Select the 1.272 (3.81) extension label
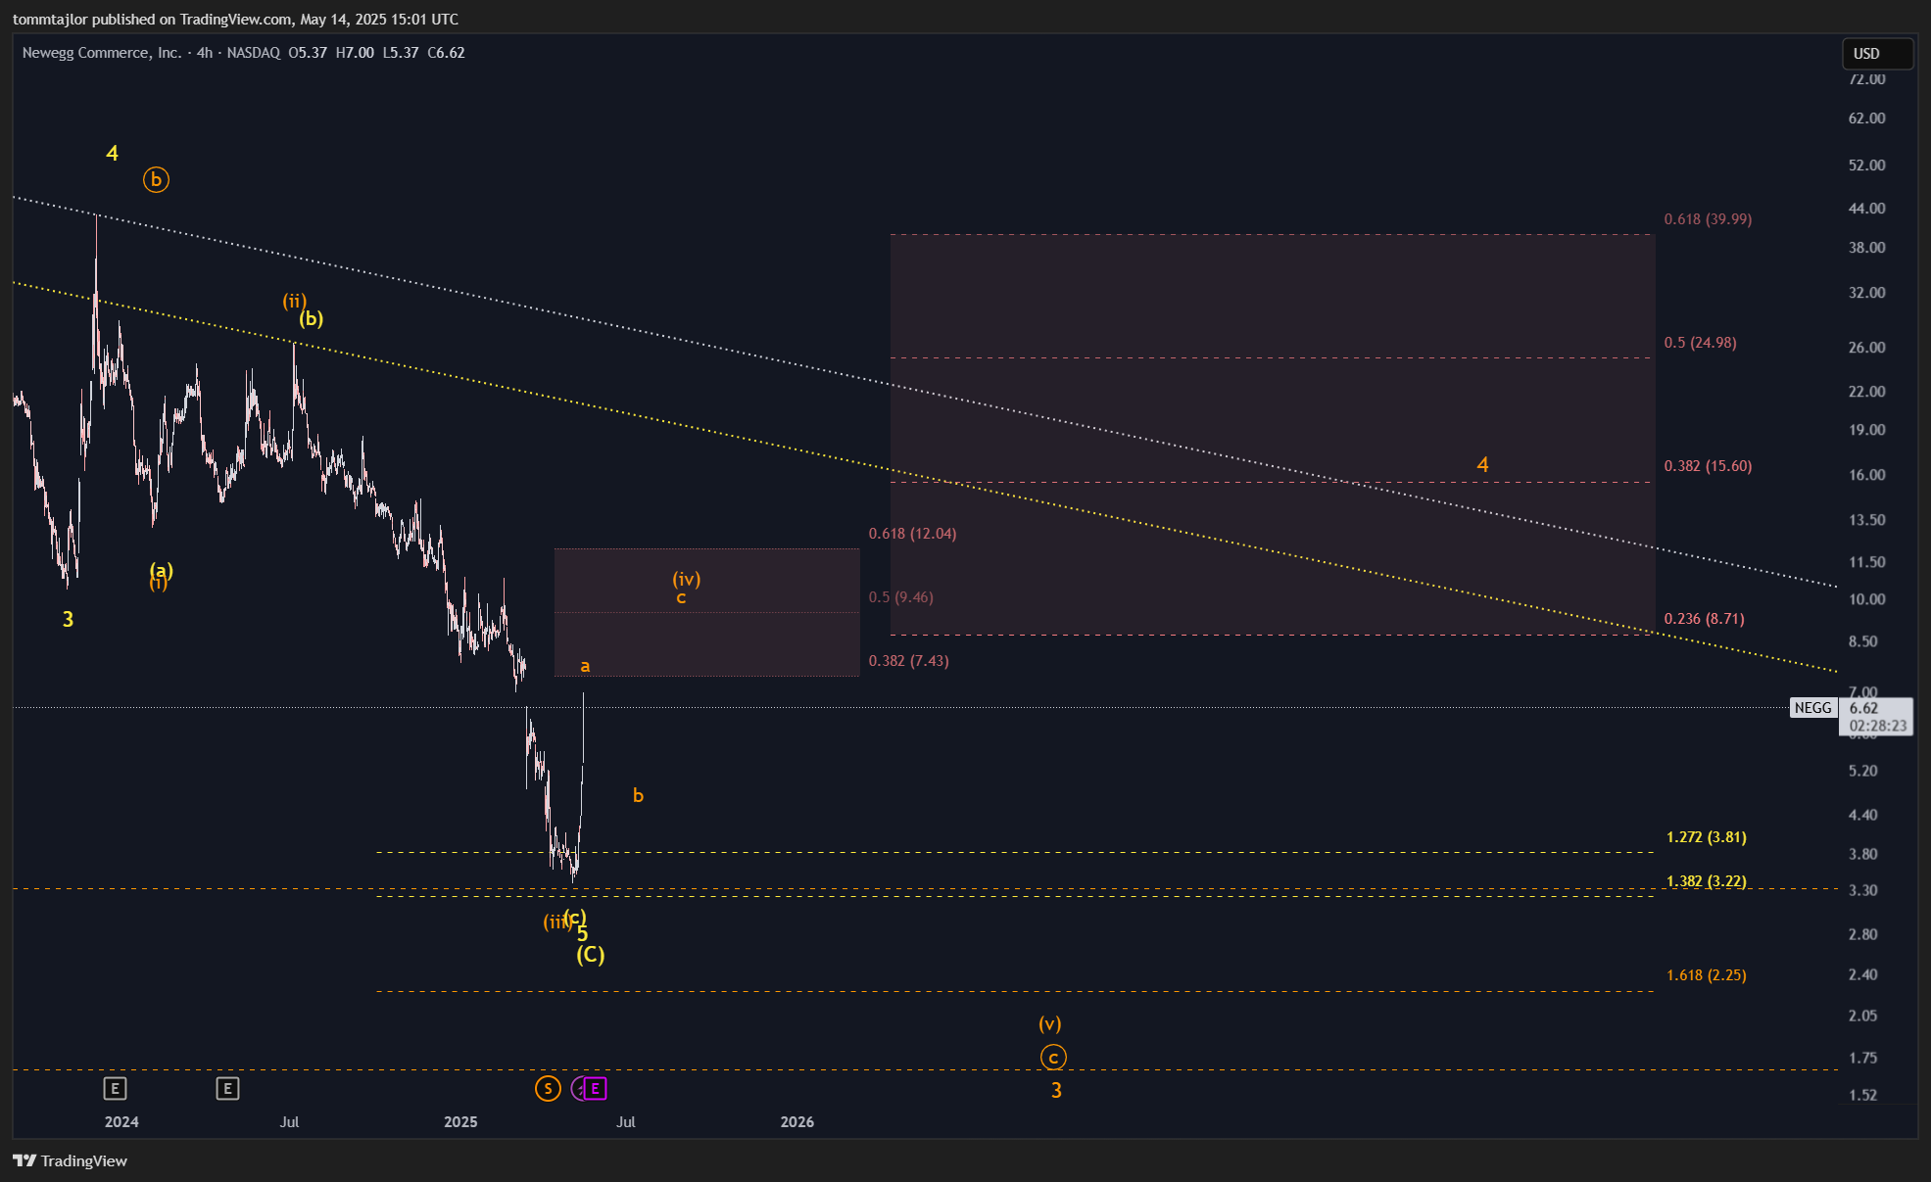The height and width of the screenshot is (1182, 1931). click(1706, 837)
